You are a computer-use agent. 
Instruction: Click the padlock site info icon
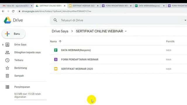[19, 11]
